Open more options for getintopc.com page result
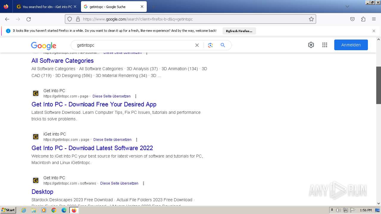 [136, 96]
